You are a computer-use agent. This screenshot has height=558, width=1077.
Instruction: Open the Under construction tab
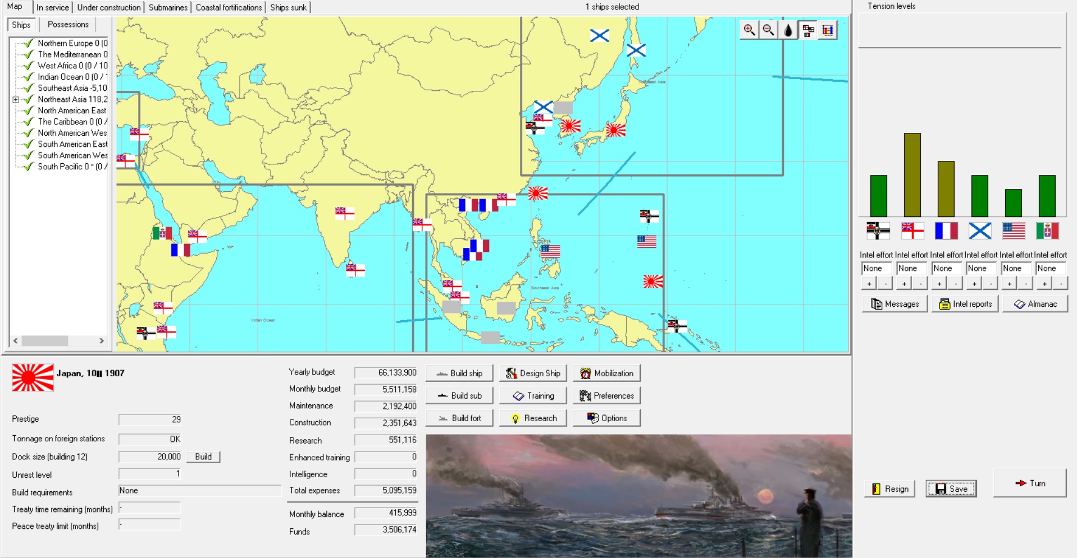point(109,7)
